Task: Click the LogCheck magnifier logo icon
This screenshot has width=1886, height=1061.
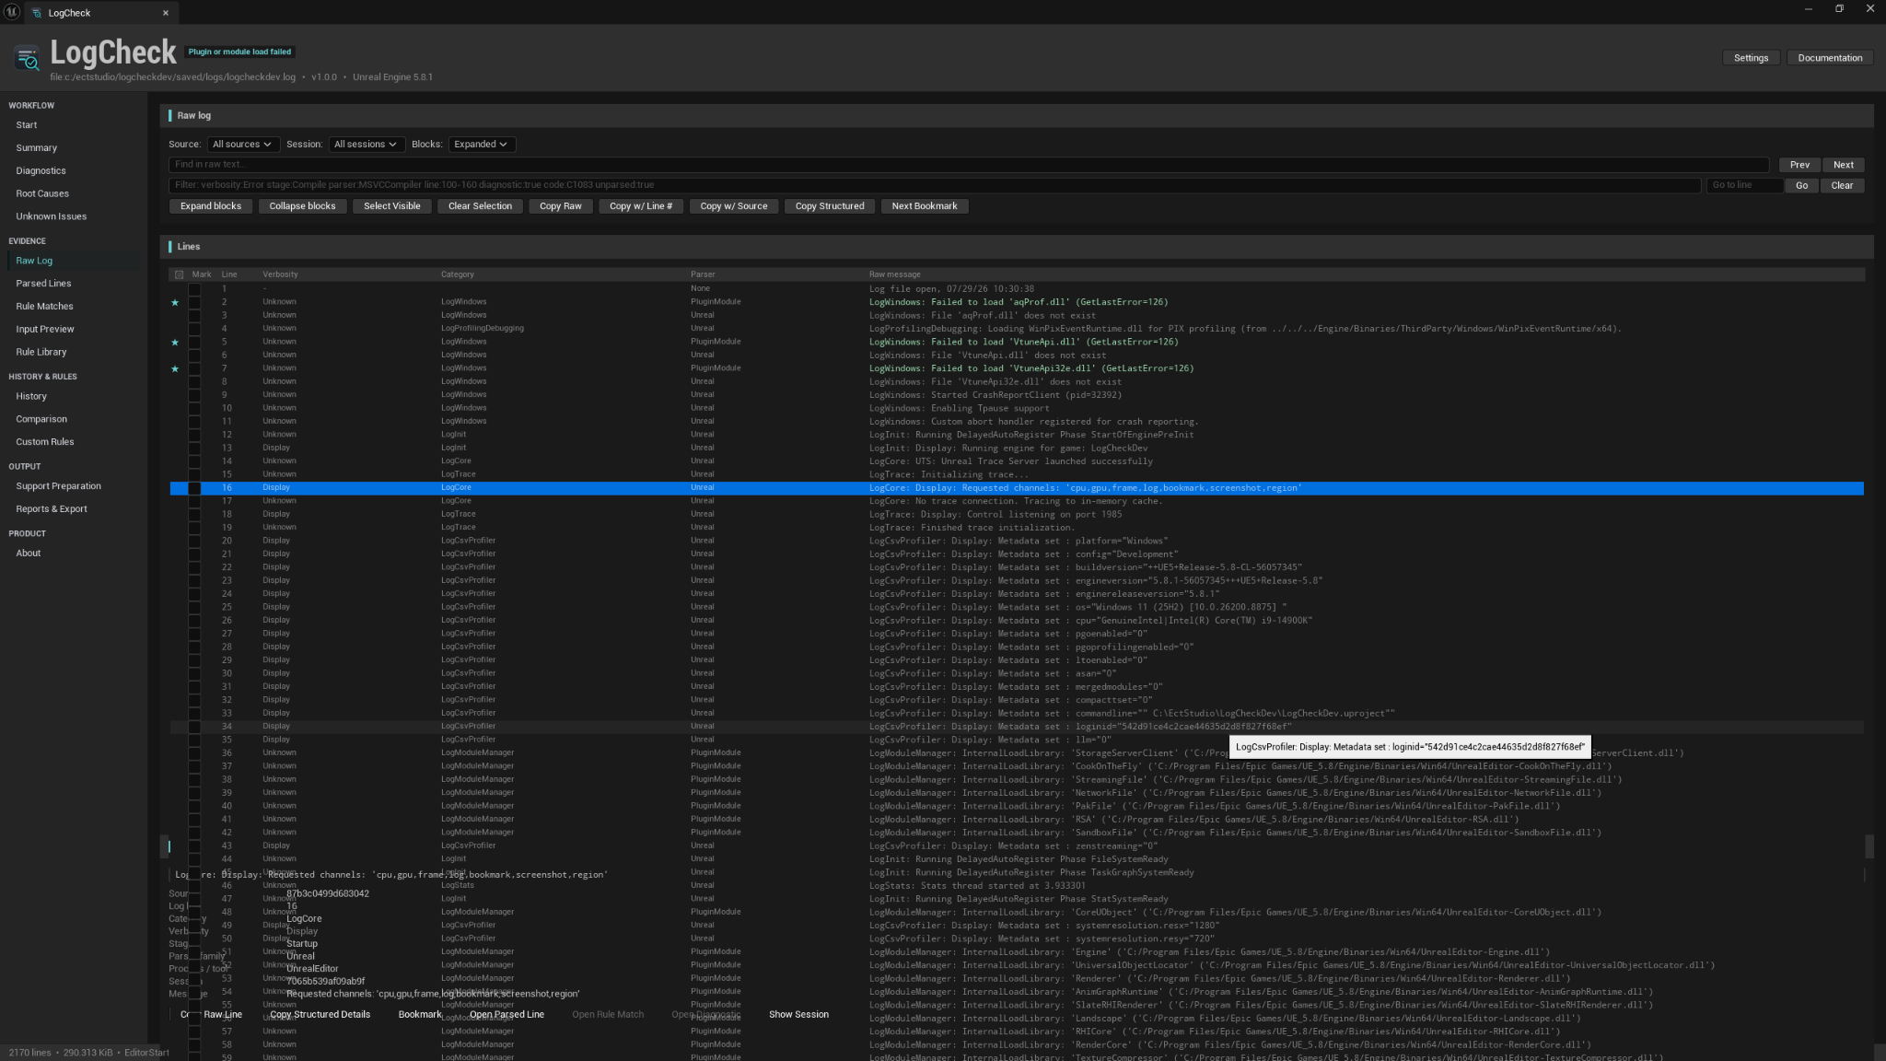Action: tap(28, 58)
